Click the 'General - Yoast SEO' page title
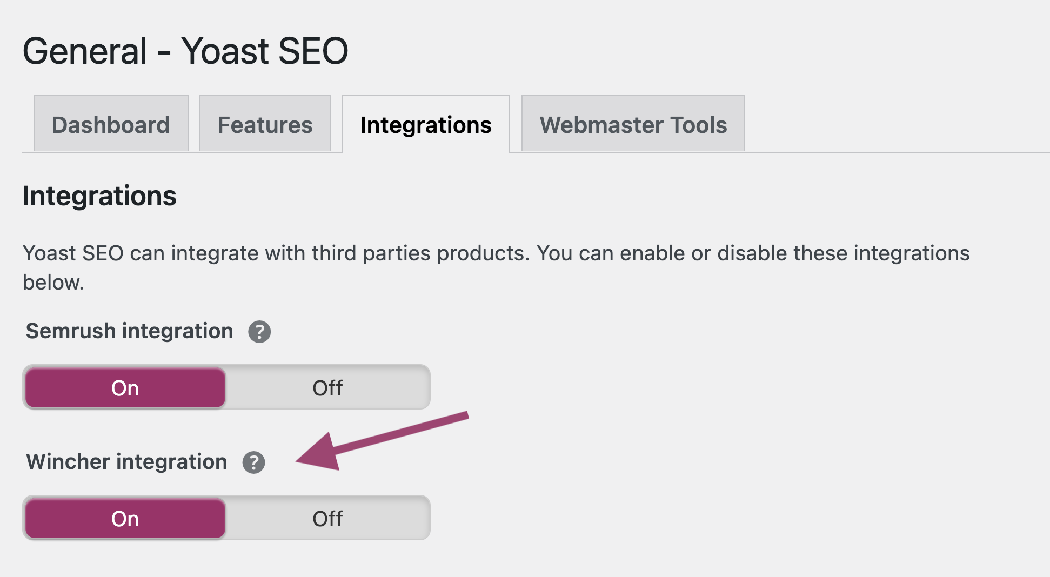This screenshot has width=1050, height=577. point(185,51)
